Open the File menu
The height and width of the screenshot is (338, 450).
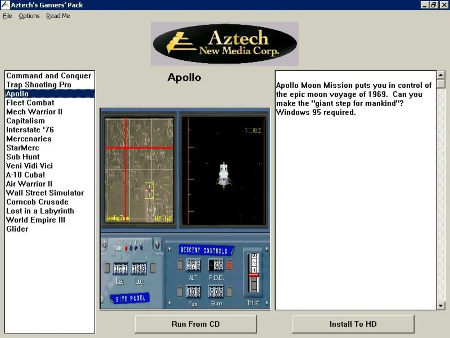[7, 16]
